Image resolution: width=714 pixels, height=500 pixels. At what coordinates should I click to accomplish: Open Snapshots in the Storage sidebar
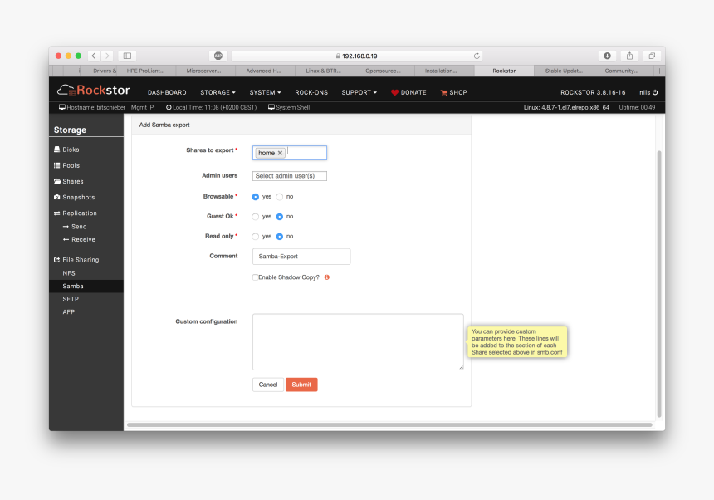[x=74, y=197]
